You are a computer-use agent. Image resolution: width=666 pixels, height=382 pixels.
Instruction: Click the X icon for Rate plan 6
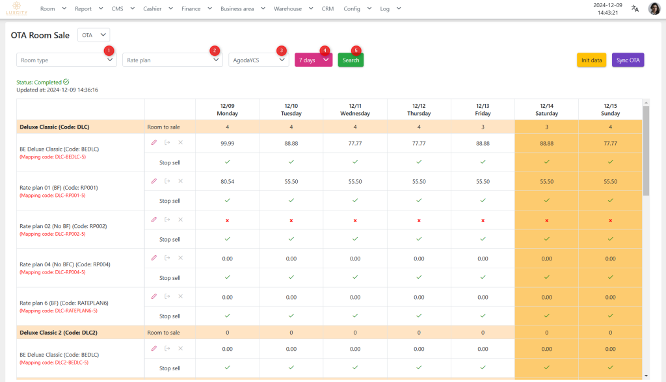point(181,296)
